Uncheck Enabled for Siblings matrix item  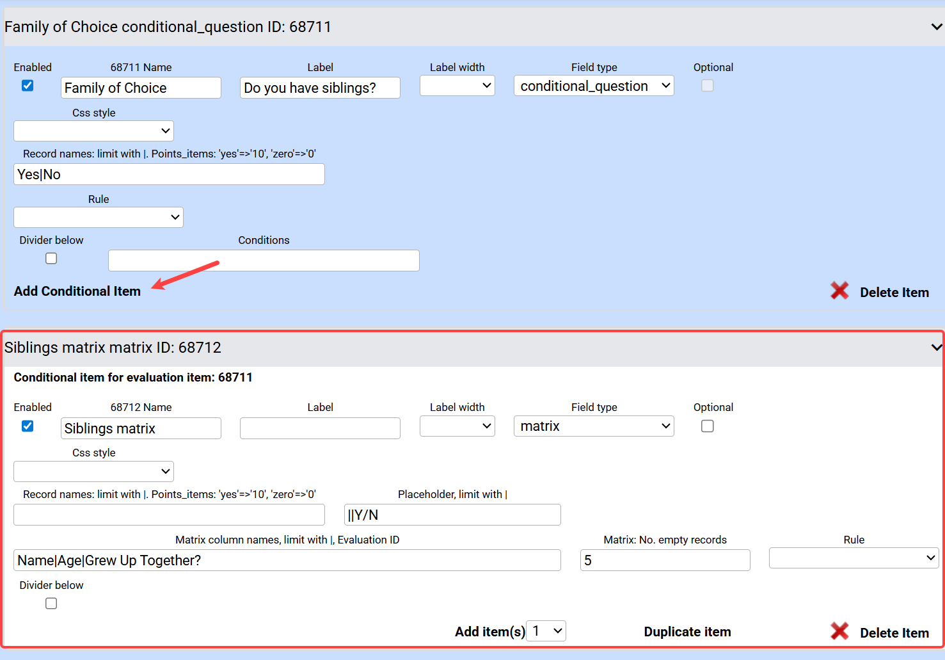(x=28, y=426)
